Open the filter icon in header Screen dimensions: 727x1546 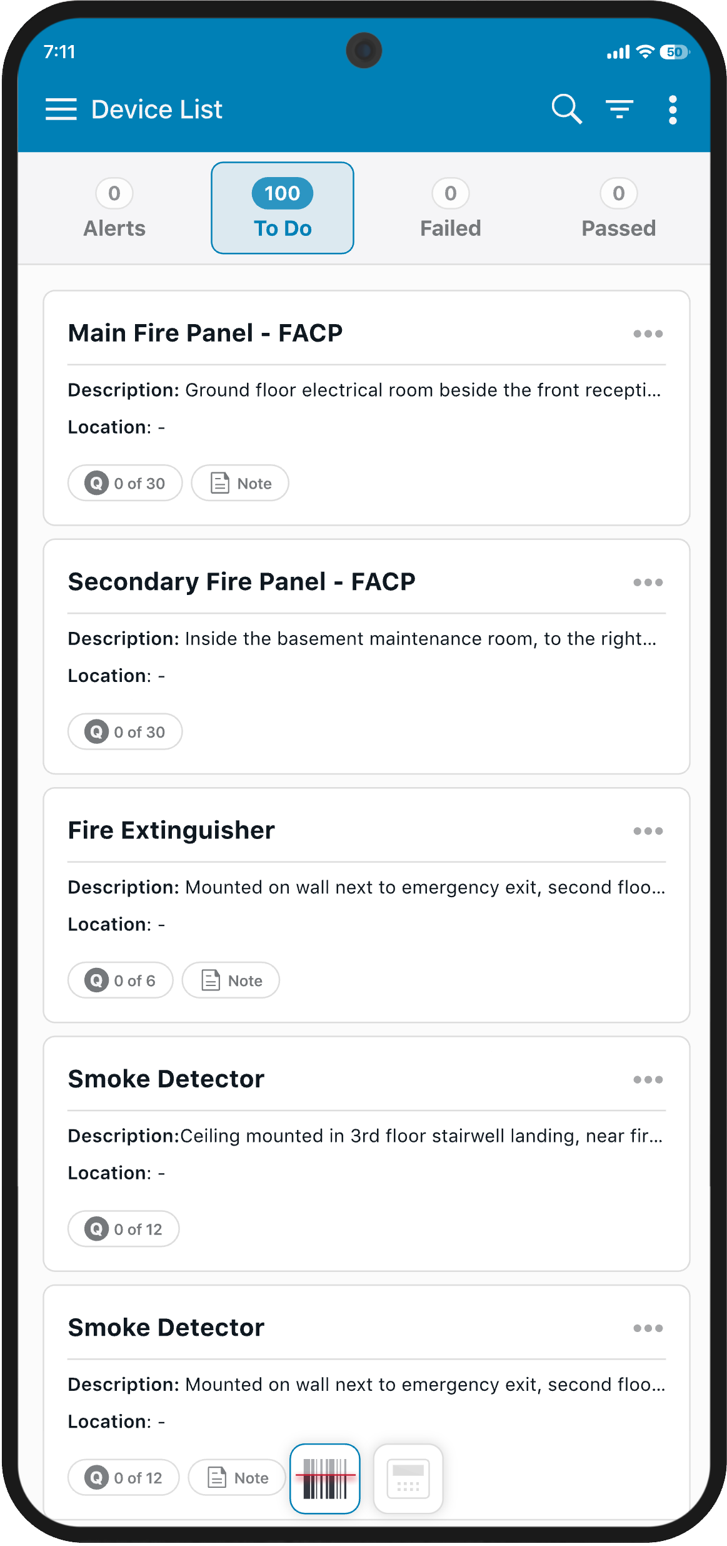tap(619, 109)
